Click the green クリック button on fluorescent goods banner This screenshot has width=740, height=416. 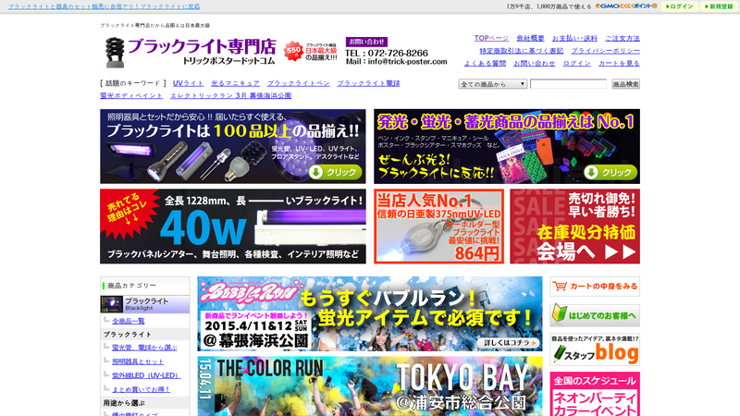pyautogui.click(x=610, y=172)
